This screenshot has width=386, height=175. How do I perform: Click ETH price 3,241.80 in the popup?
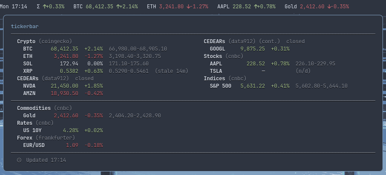(66, 56)
